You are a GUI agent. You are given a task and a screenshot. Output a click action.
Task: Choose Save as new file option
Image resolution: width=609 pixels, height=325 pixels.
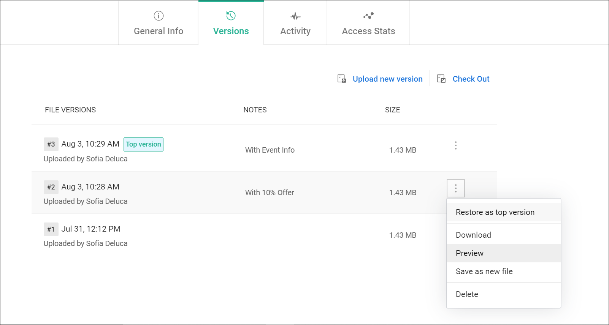[x=484, y=271]
